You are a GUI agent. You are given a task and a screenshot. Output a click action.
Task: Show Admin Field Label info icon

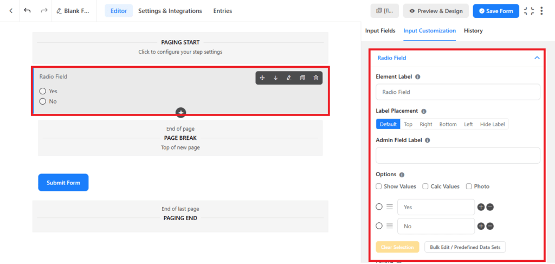pos(427,140)
